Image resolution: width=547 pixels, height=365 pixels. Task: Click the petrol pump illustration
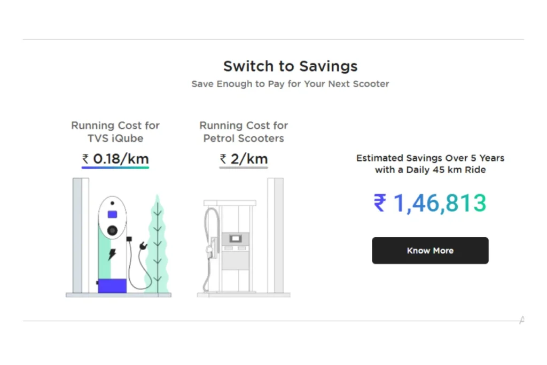[244, 238]
